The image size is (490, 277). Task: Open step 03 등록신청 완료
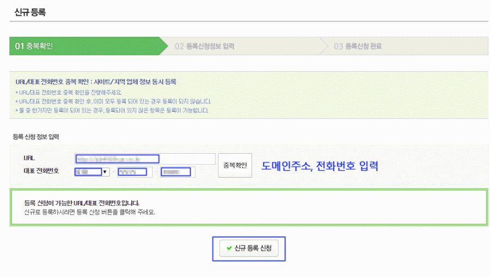[358, 46]
